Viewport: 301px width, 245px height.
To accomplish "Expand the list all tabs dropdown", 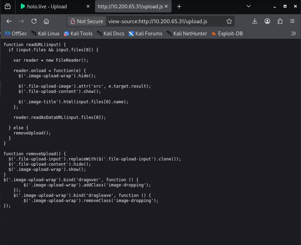I will tap(249, 6).
